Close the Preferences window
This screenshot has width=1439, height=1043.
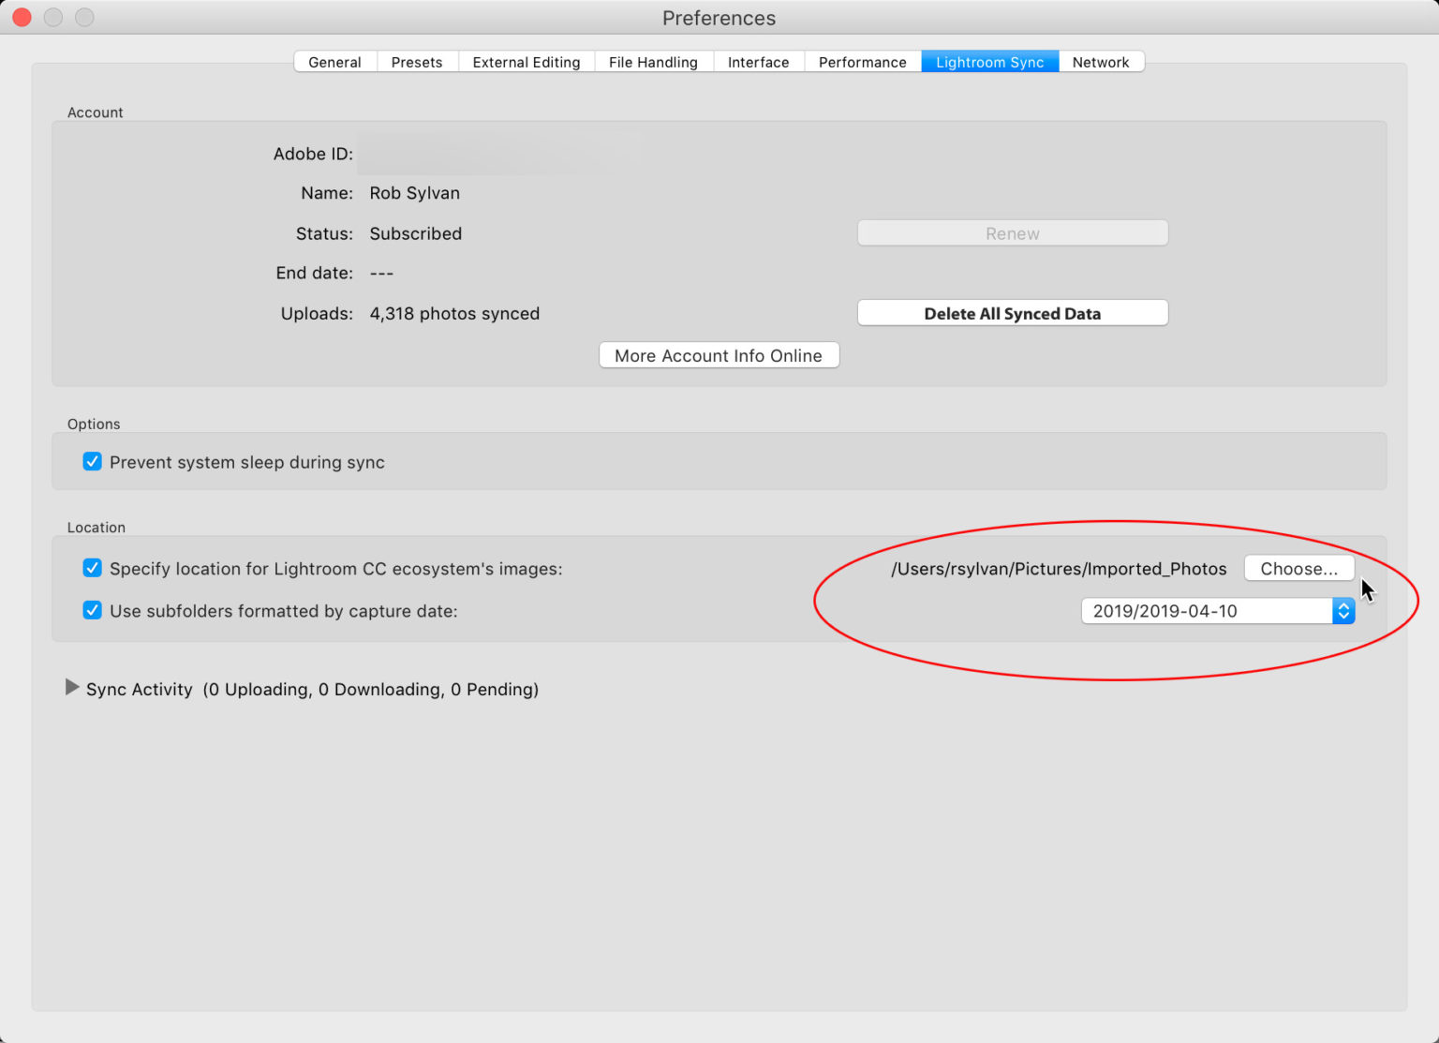tap(21, 17)
